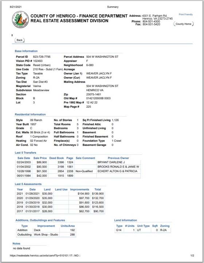Select sale date 02/24/2003
The width and height of the screenshot is (204, 263).
[x=24, y=162]
